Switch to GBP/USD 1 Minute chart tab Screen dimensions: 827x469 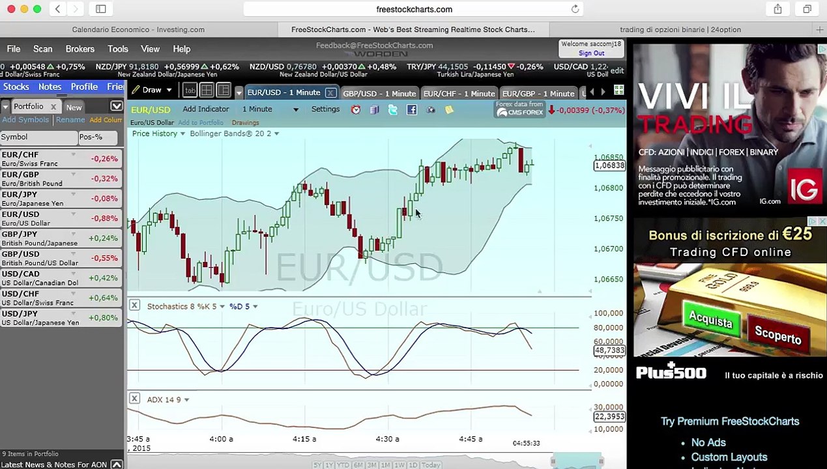[379, 93]
